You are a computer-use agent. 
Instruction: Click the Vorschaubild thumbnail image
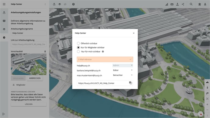click(x=29, y=64)
